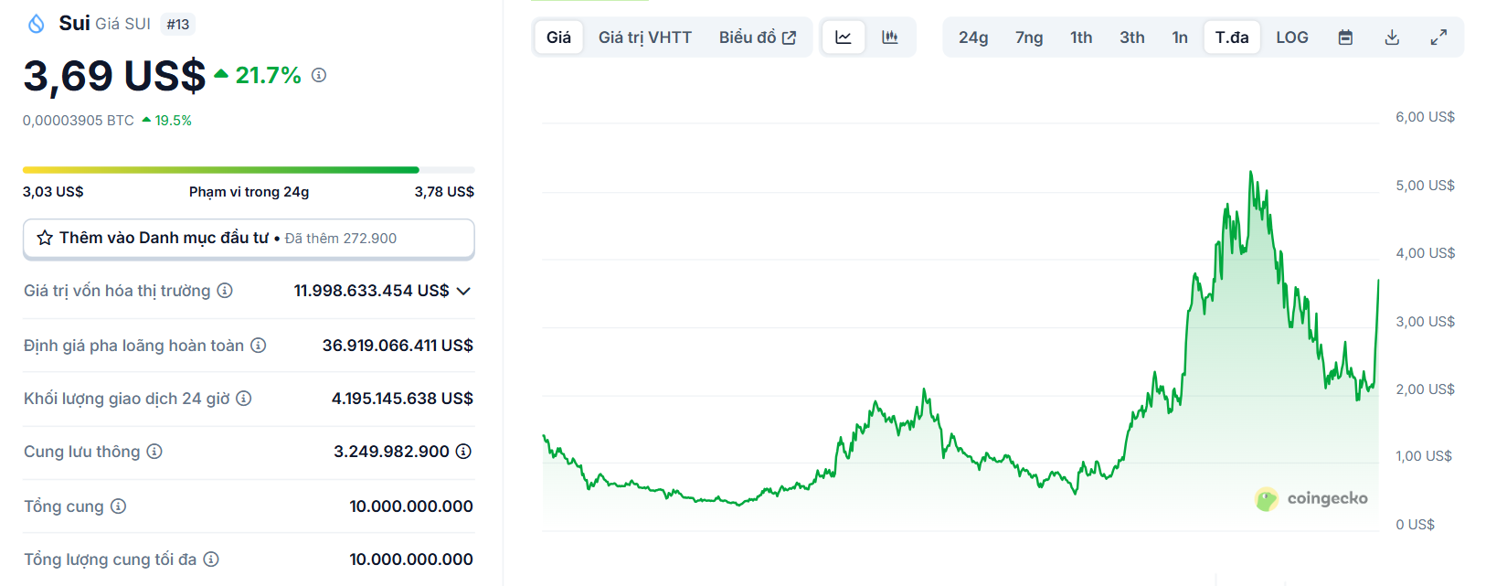
Task: Select the Giá trị VHTT tab
Action: coord(645,37)
